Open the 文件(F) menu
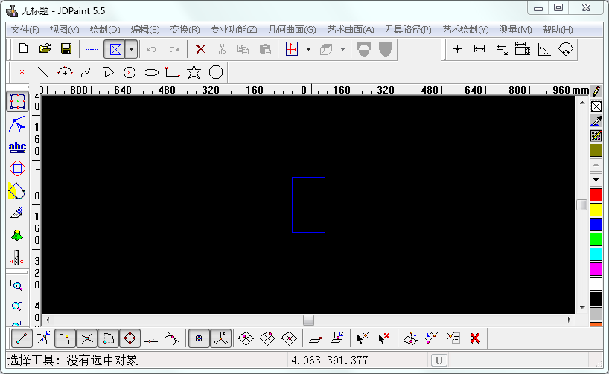Screen dimensions: 609x374 25,30
